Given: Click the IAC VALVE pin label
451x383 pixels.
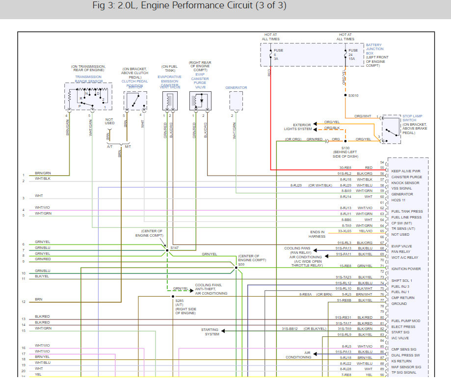Looking at the screenshot, I should [x=400, y=338].
